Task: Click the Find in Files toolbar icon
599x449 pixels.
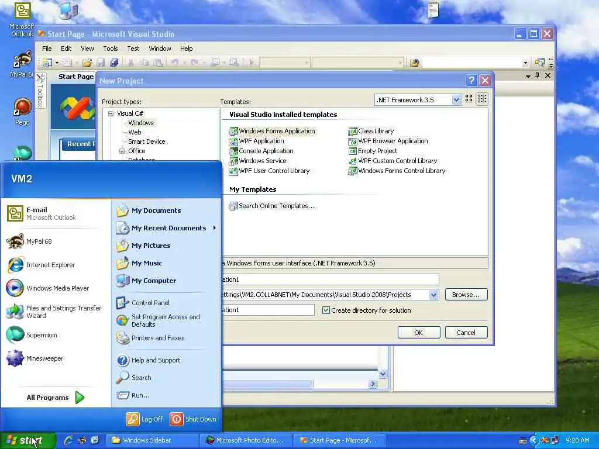Action: tap(415, 62)
